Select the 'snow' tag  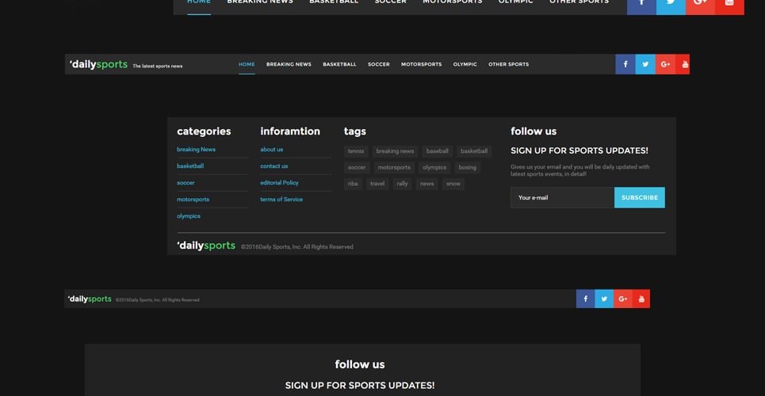[453, 184]
